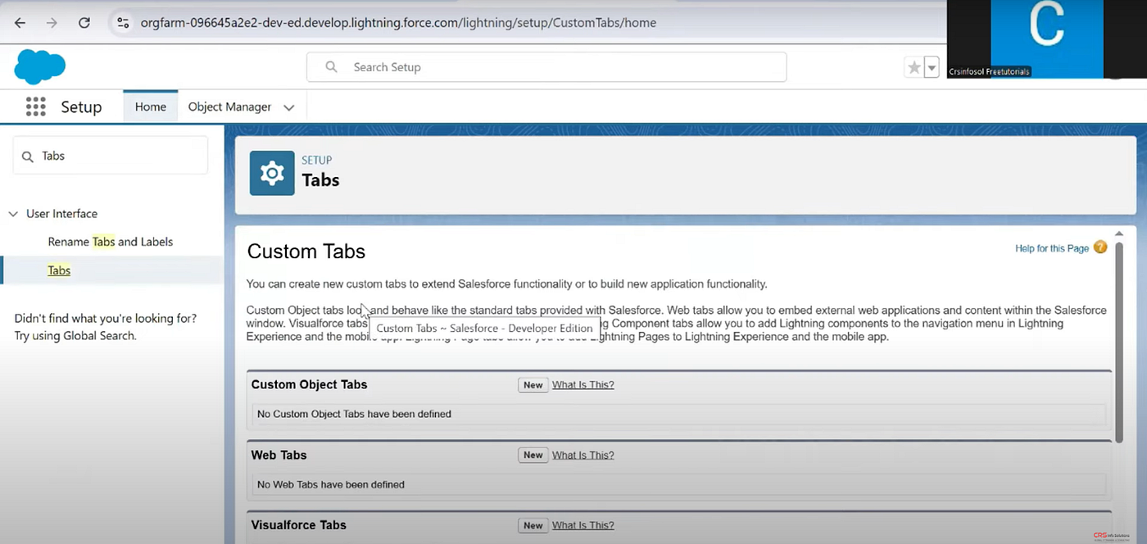Viewport: 1147px width, 544px height.
Task: Click the Salesforce cloud logo
Action: coord(39,66)
